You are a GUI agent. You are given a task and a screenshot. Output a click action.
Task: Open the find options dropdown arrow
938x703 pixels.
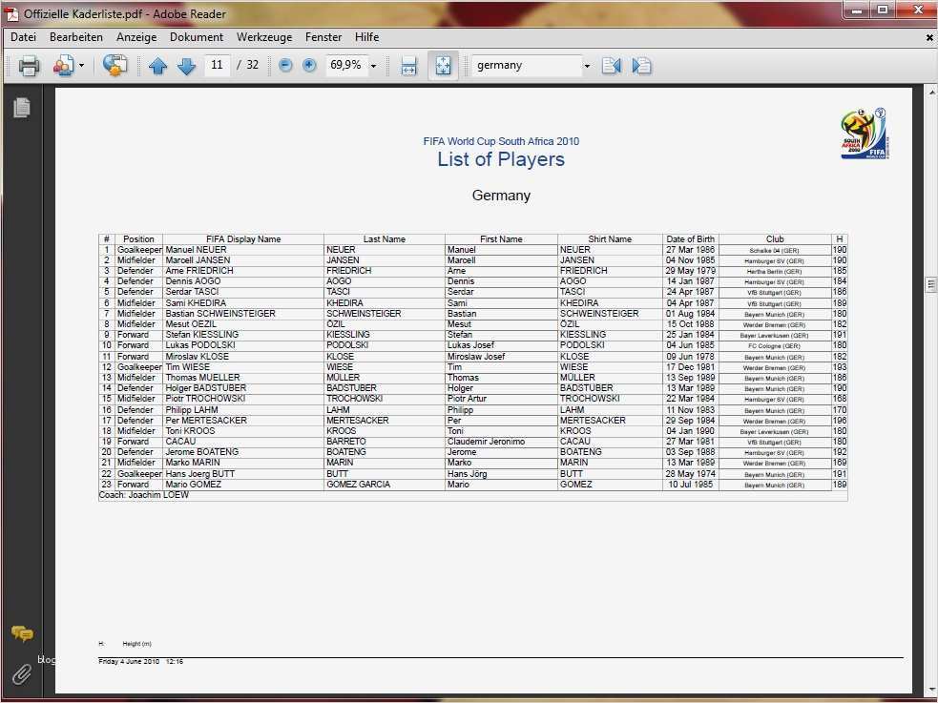click(587, 66)
